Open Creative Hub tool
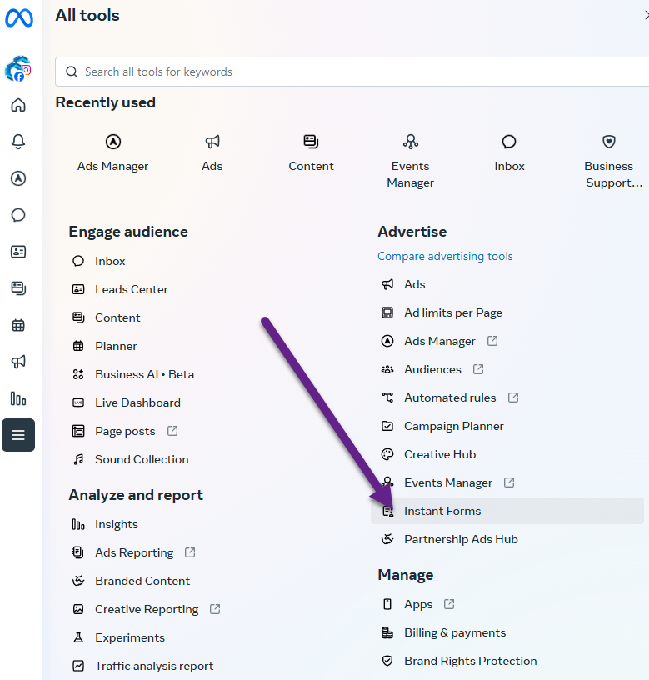The width and height of the screenshot is (649, 680). pyautogui.click(x=439, y=454)
